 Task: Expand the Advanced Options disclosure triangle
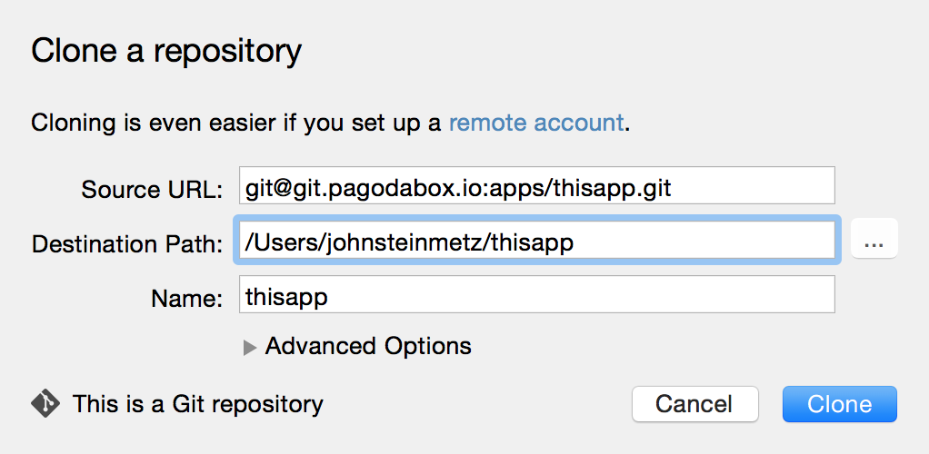(x=249, y=348)
